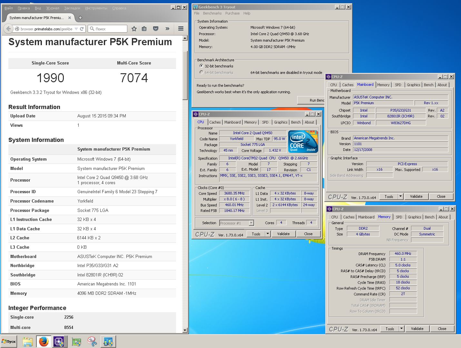Image resolution: width=461 pixels, height=348 pixels.
Task: Select Graphics tab in Mainboard window
Action: tap(413, 85)
